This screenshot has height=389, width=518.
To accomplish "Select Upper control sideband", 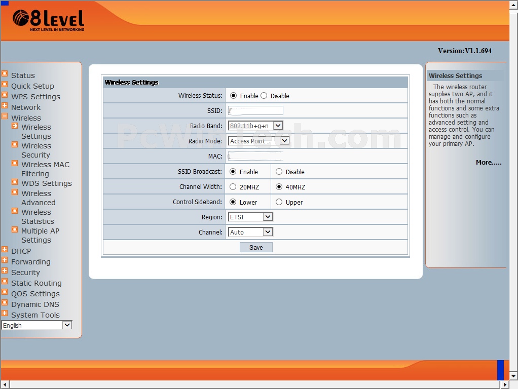I will (279, 202).
